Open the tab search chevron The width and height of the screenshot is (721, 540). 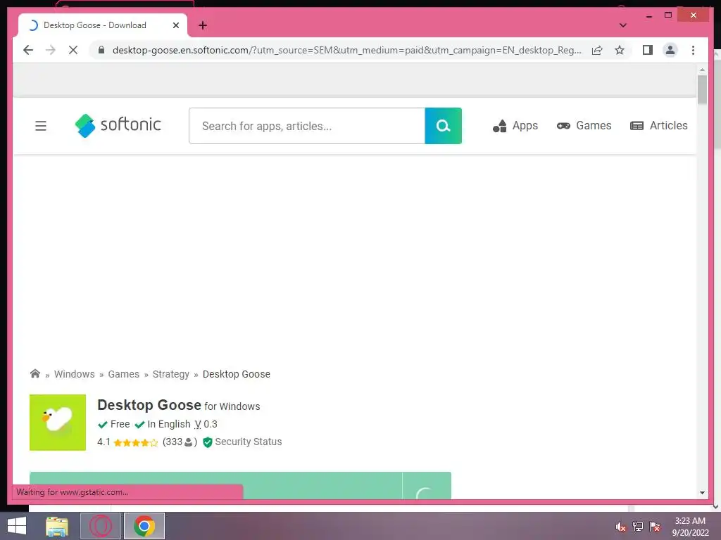point(622,25)
